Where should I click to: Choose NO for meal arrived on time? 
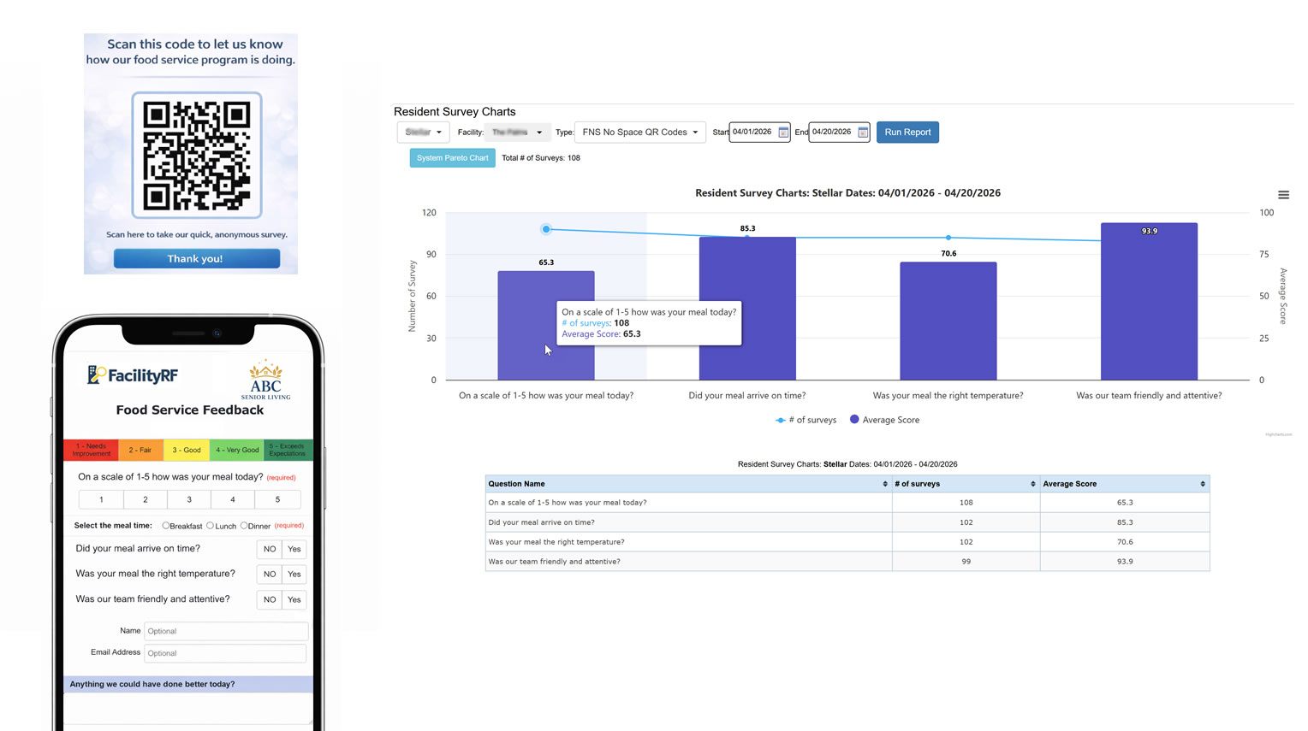pyautogui.click(x=270, y=549)
